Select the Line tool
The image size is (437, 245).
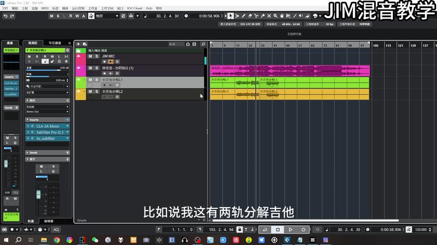(x=294, y=16)
